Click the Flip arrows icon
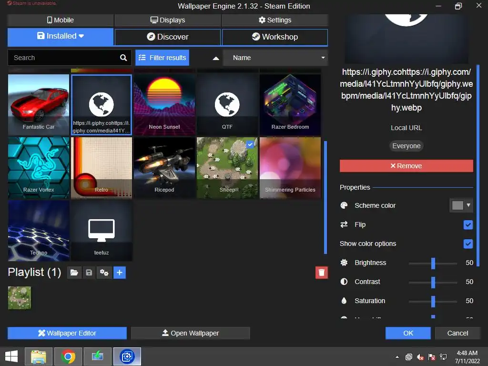The image size is (488, 366). [x=344, y=224]
